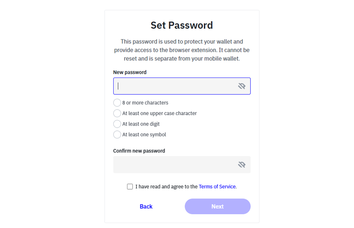Click the At least one digit circle

(x=117, y=124)
